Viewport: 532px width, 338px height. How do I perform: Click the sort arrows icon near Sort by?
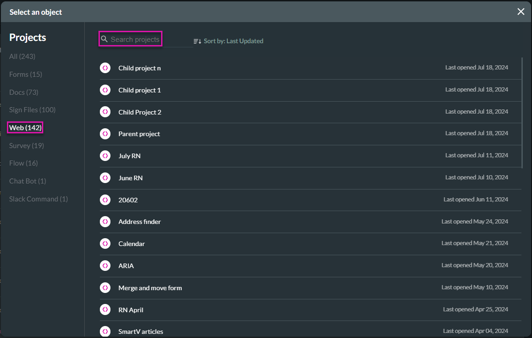(x=197, y=40)
